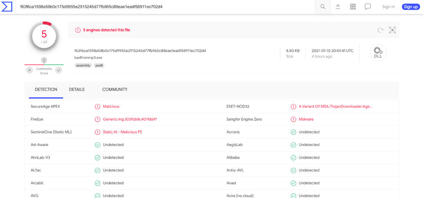Open the apps grid icon
This screenshot has width=424, height=198.
click(353, 7)
